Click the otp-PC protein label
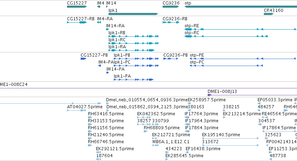The width and height of the screenshot is (297, 161). (197, 62)
